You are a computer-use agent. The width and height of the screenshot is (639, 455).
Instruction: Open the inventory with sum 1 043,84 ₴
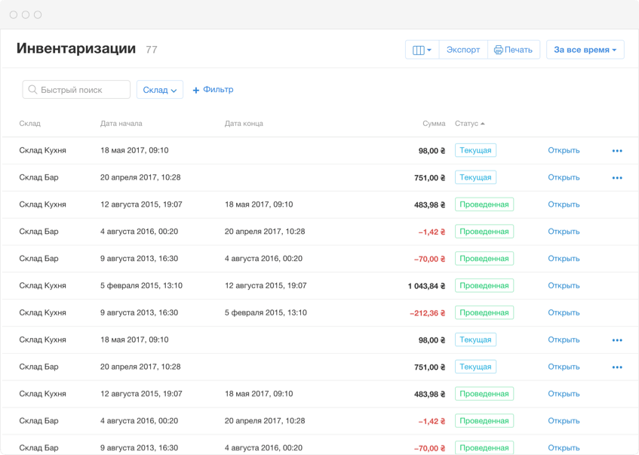564,286
